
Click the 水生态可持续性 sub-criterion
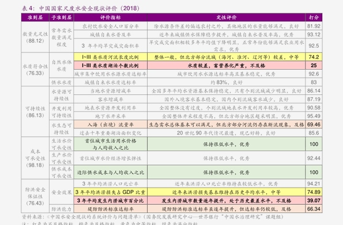point(62,129)
